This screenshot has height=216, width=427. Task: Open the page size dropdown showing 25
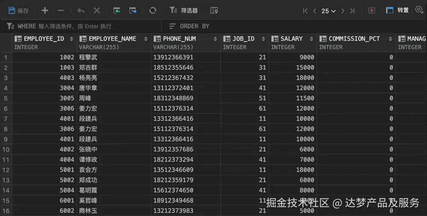pos(328,11)
